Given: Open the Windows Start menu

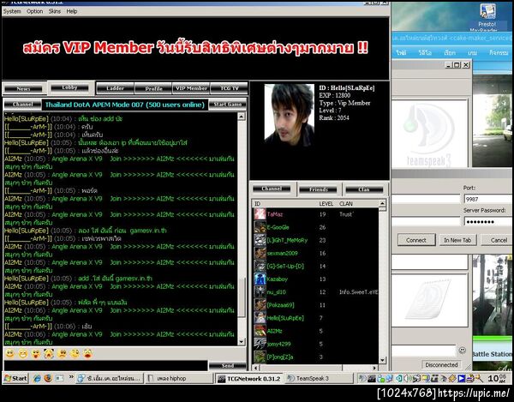Looking at the screenshot, I should tap(15, 378).
